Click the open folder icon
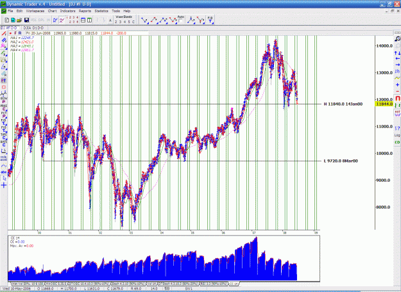 pos(19,20)
